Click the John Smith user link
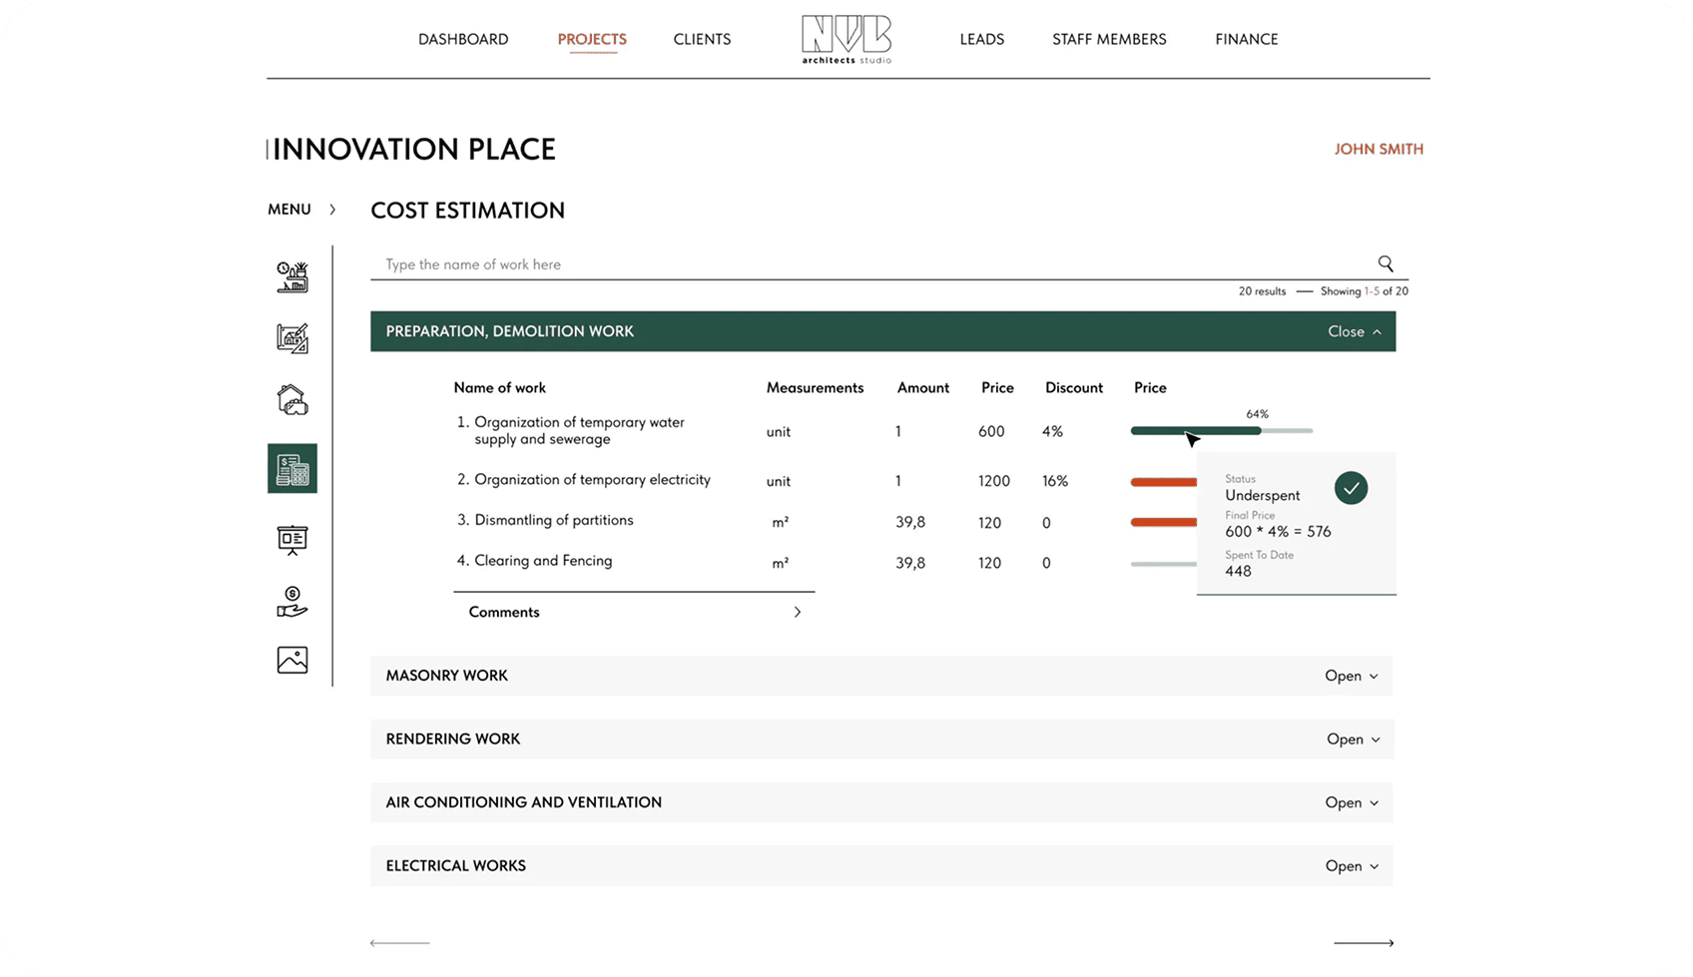Screen dimensions: 1693x977 point(1379,149)
